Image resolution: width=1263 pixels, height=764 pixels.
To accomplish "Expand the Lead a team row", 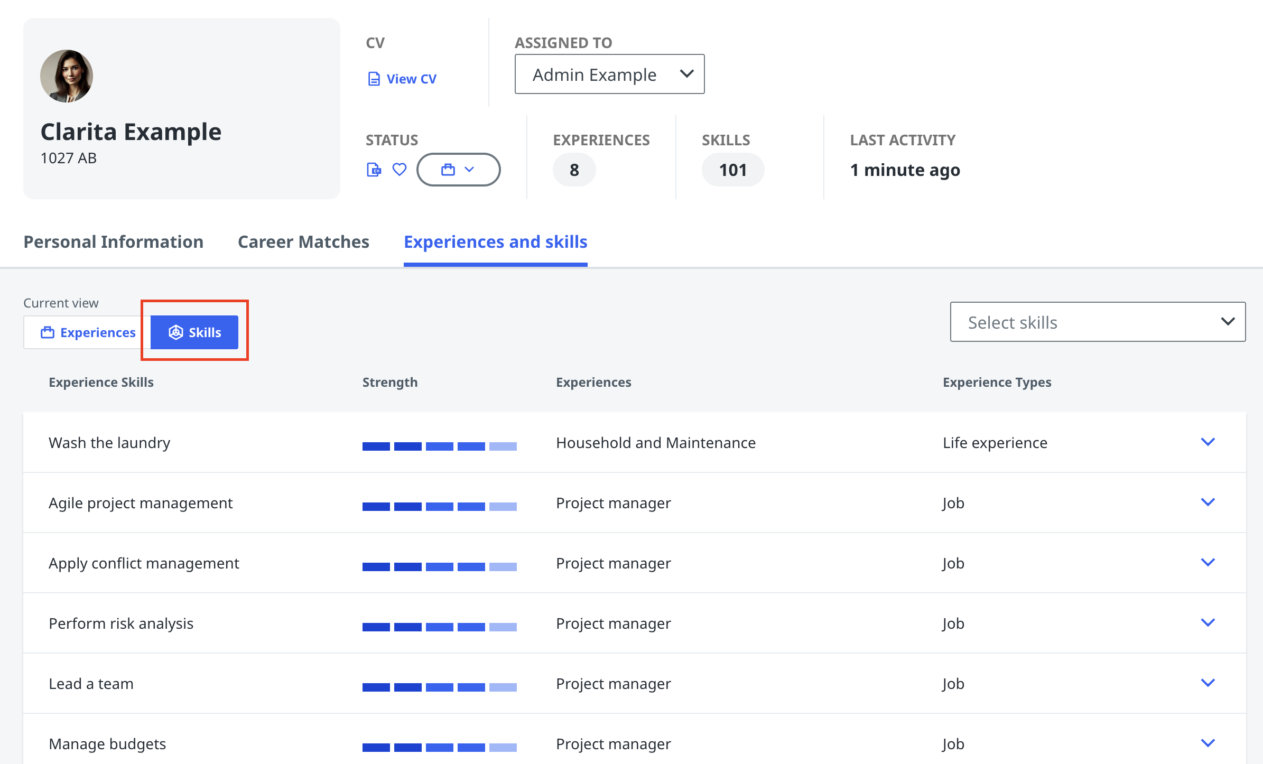I will tap(1208, 683).
